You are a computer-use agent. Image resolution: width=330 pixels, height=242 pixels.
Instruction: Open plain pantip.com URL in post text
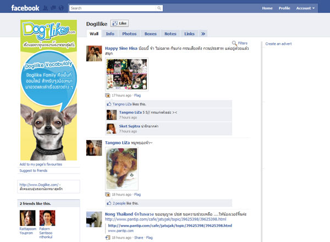(166, 219)
